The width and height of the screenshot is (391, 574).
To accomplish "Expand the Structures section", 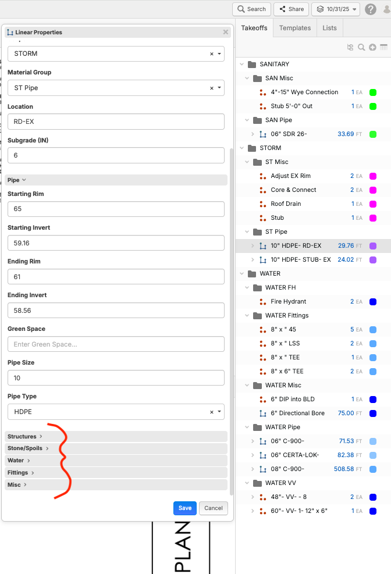I will coord(24,436).
